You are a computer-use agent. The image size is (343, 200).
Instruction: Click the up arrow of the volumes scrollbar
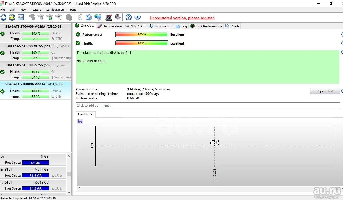(x=69, y=156)
